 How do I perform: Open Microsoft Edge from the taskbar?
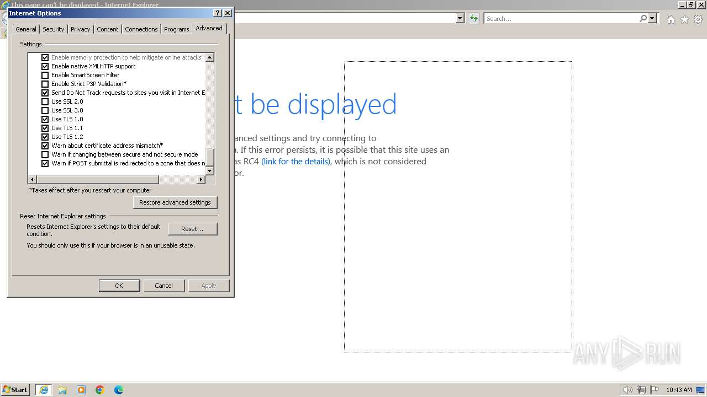tap(119, 389)
